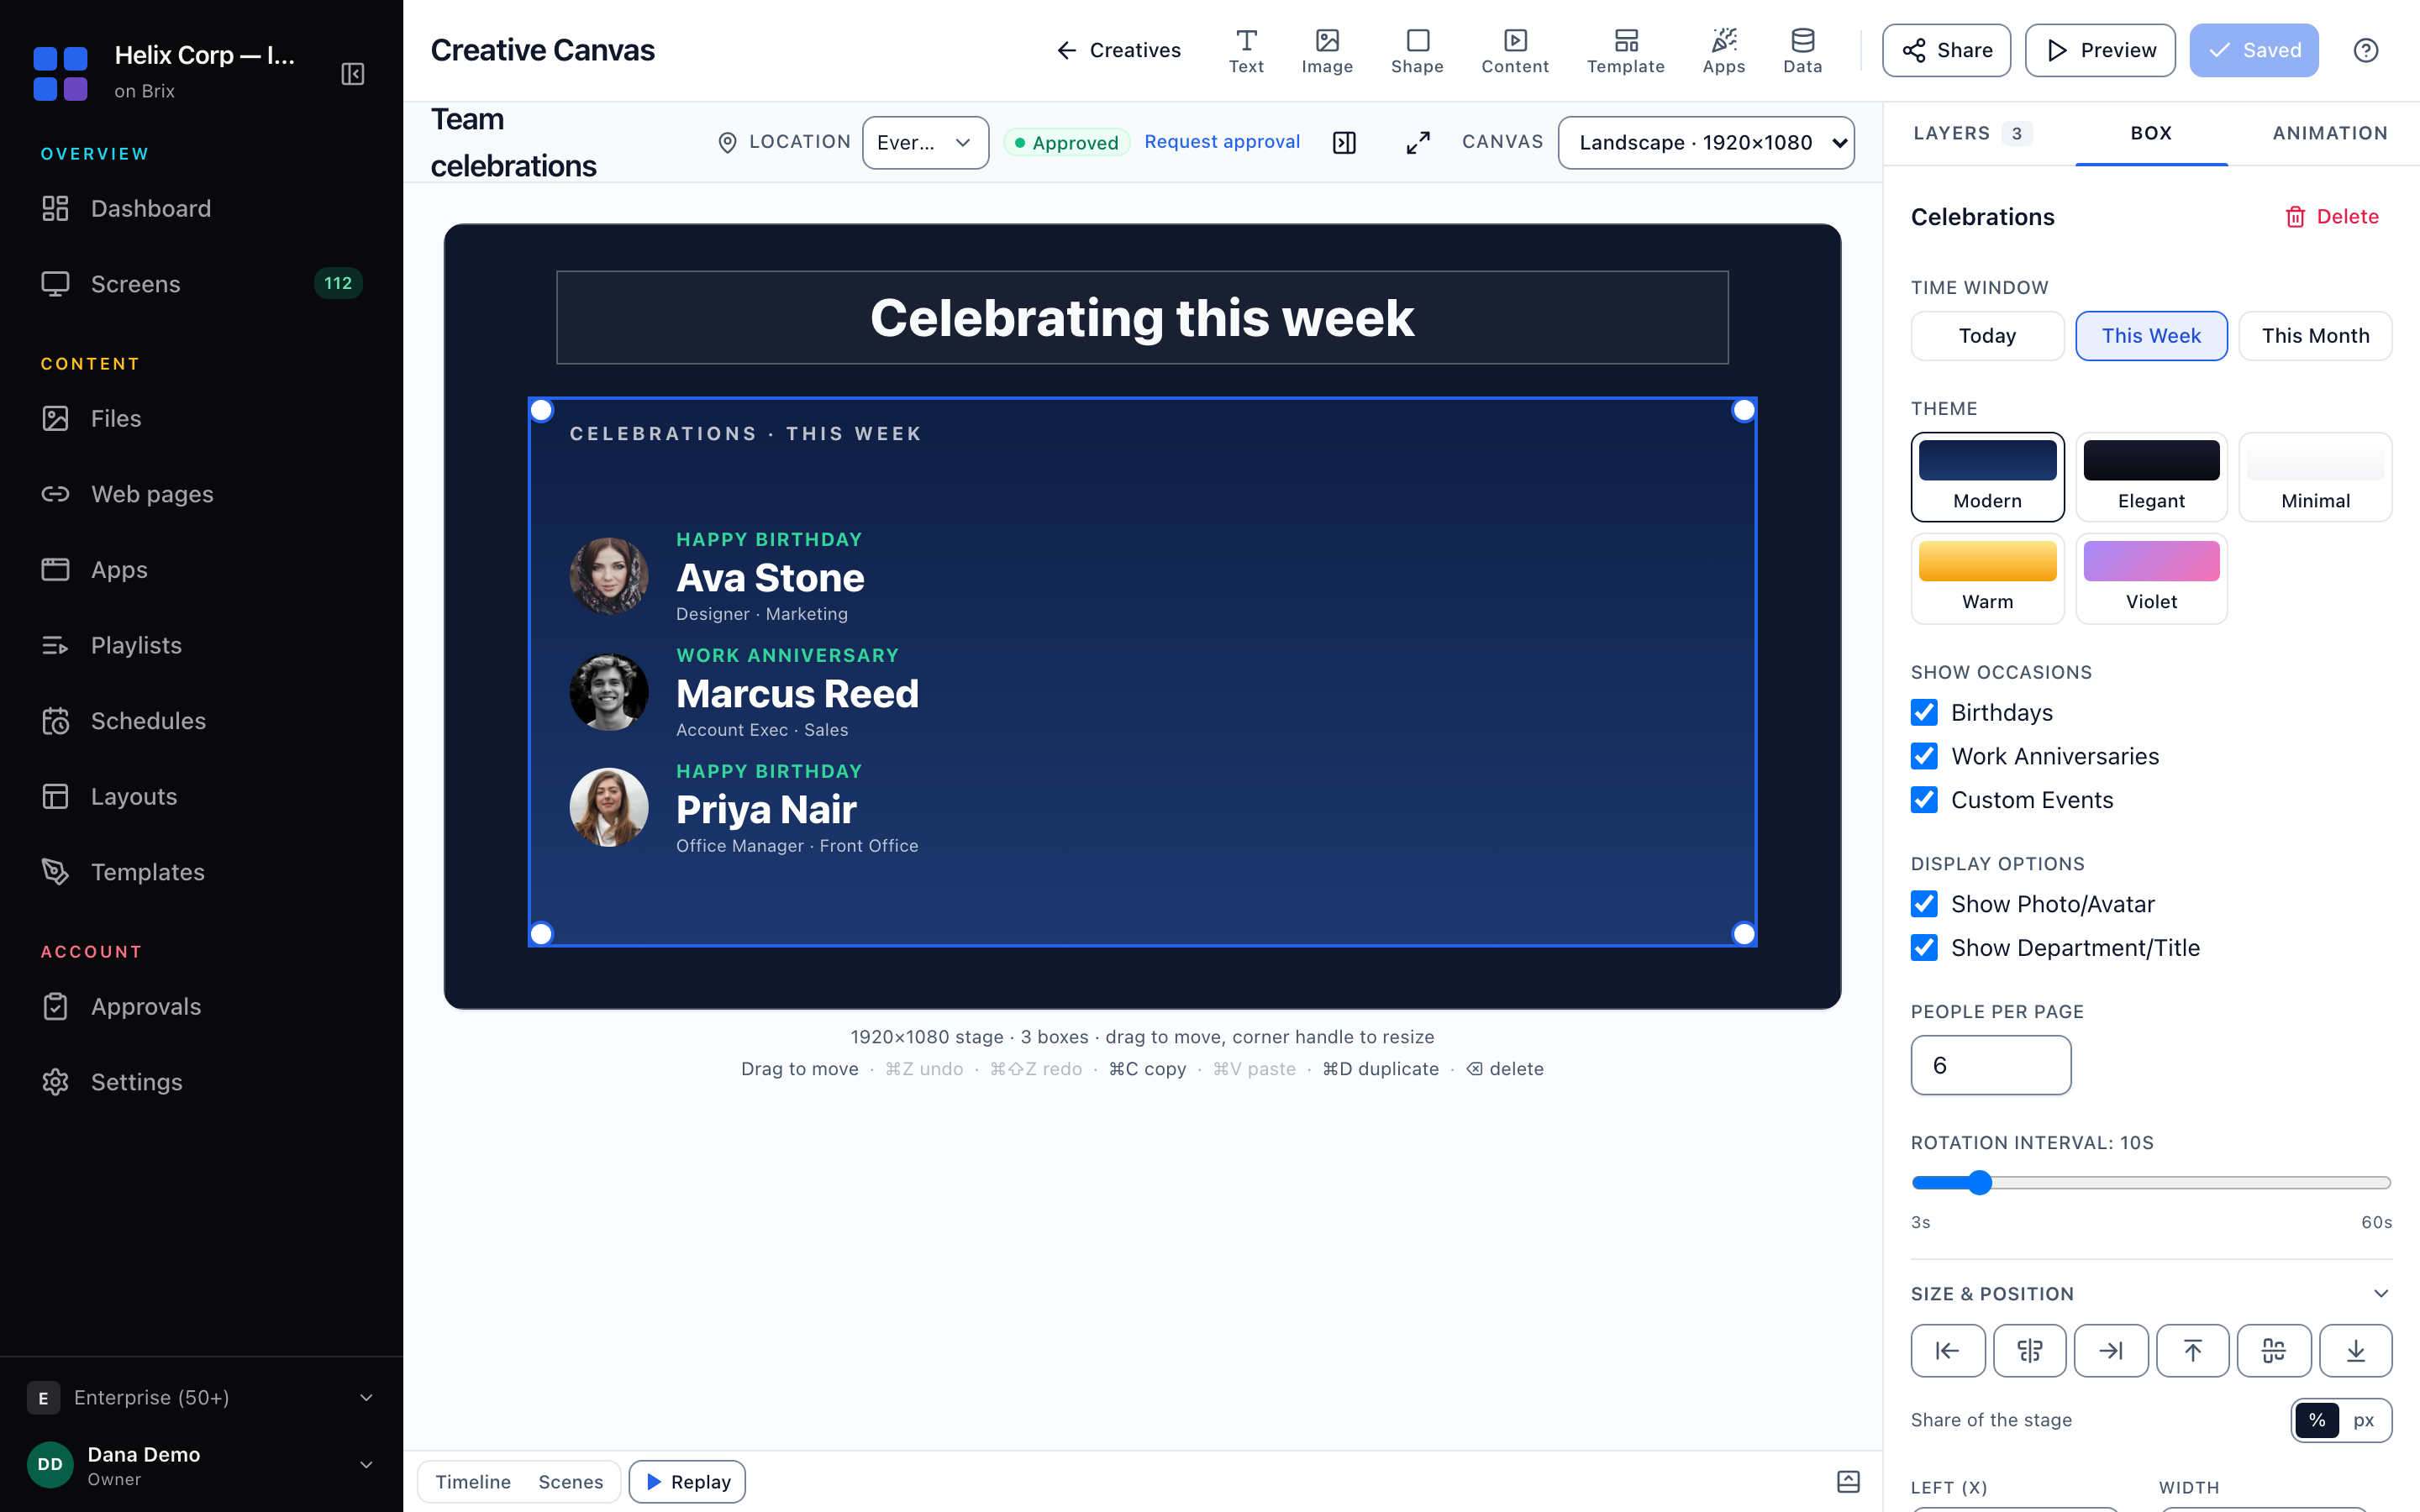Open the Location dropdown

point(925,142)
